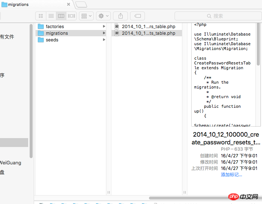Click the factories folder icon
The image size is (262, 204).
[x=41, y=26]
